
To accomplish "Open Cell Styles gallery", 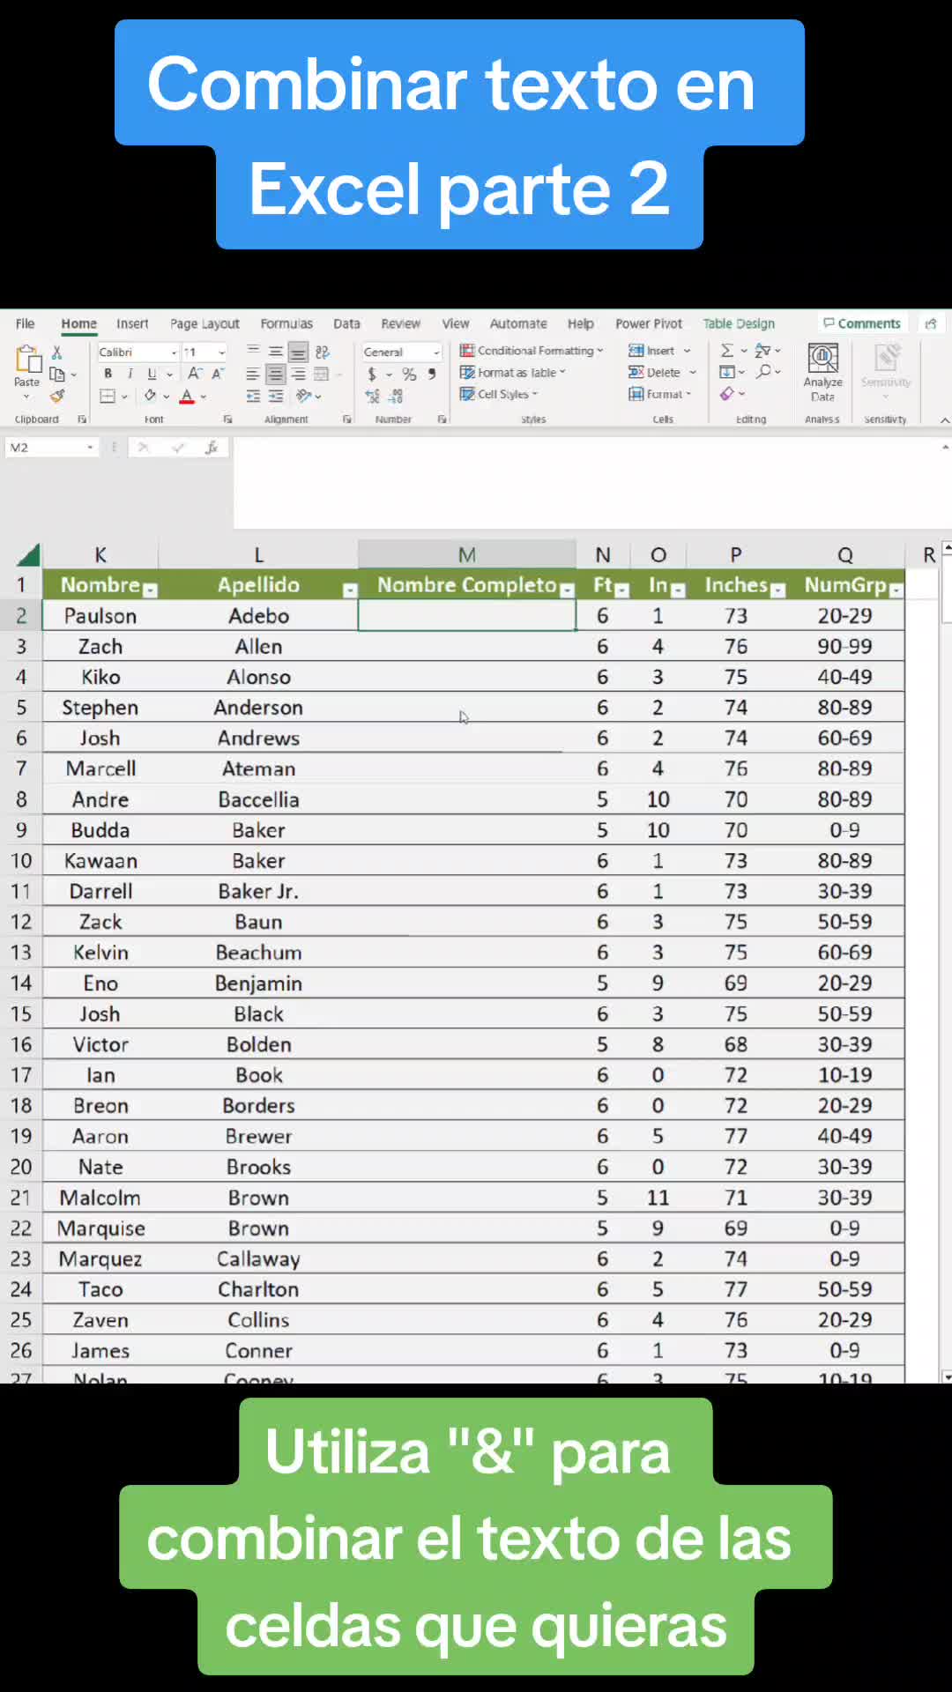I will (499, 394).
